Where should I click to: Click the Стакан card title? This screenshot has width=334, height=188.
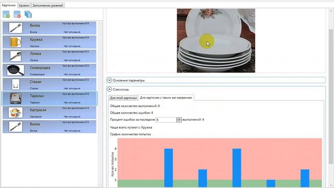click(35, 81)
